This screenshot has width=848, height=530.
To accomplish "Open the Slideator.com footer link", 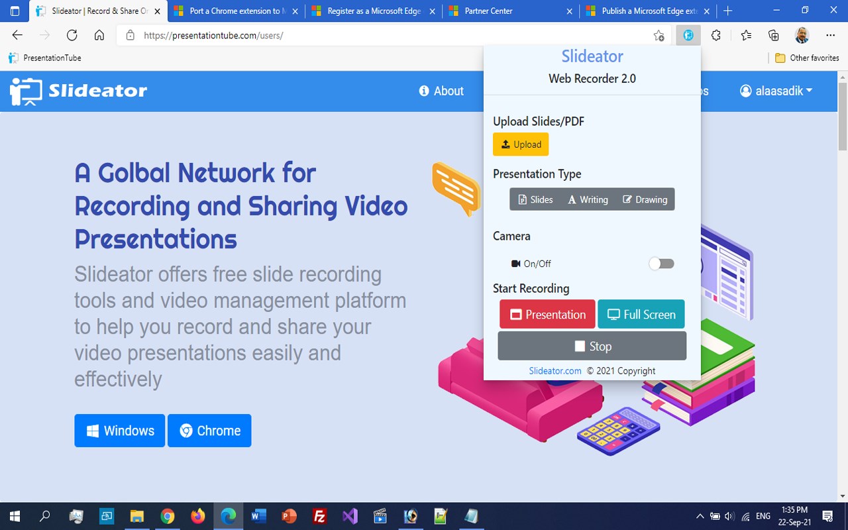I will [x=555, y=371].
